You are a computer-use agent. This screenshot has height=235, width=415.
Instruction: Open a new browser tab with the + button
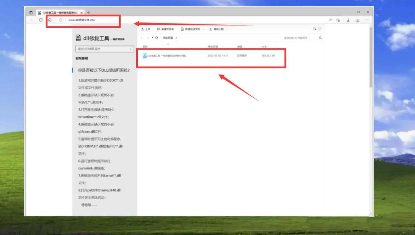[x=88, y=12]
